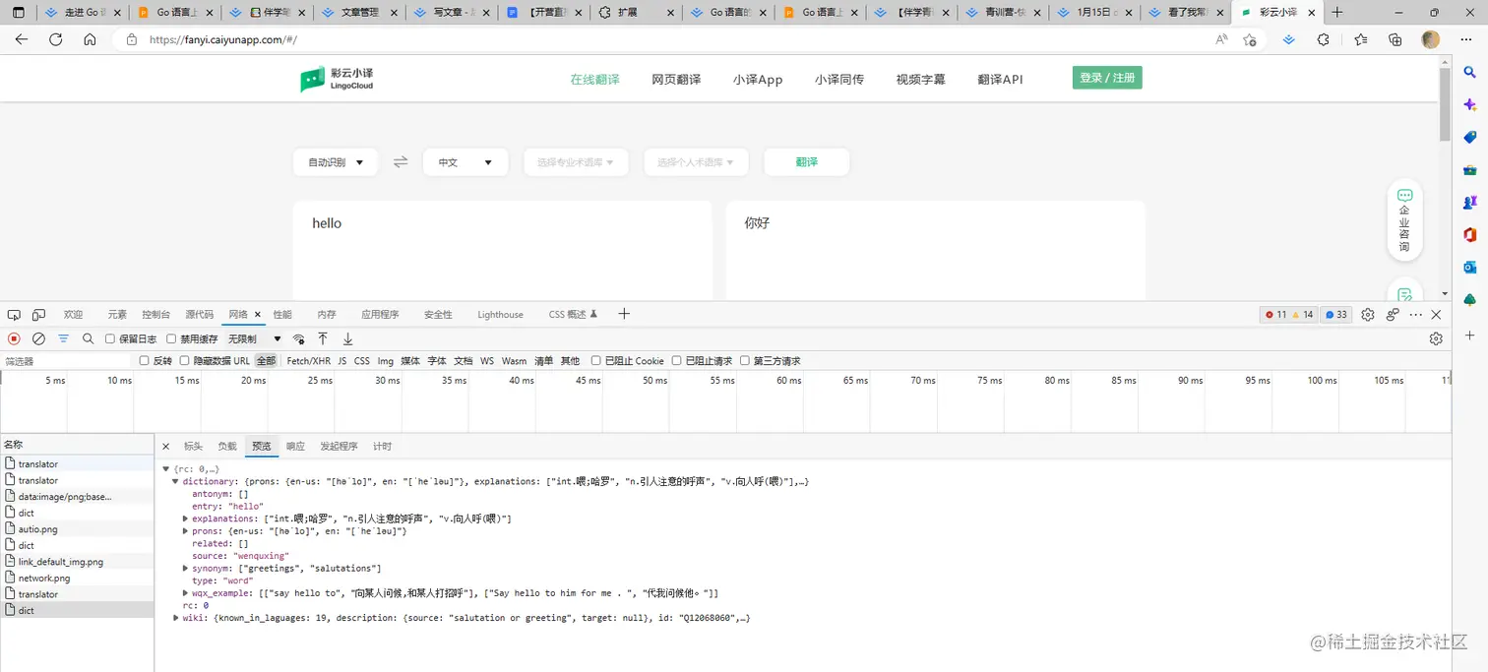1488x672 pixels.
Task: Enable the 禁用缓存 checkbox
Action: coord(171,338)
